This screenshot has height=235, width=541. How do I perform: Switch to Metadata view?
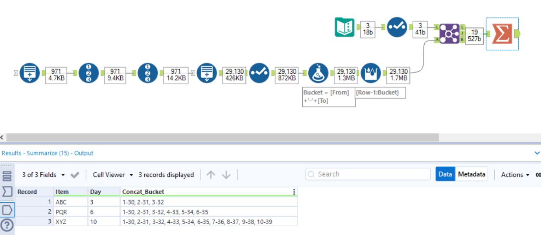(x=471, y=174)
